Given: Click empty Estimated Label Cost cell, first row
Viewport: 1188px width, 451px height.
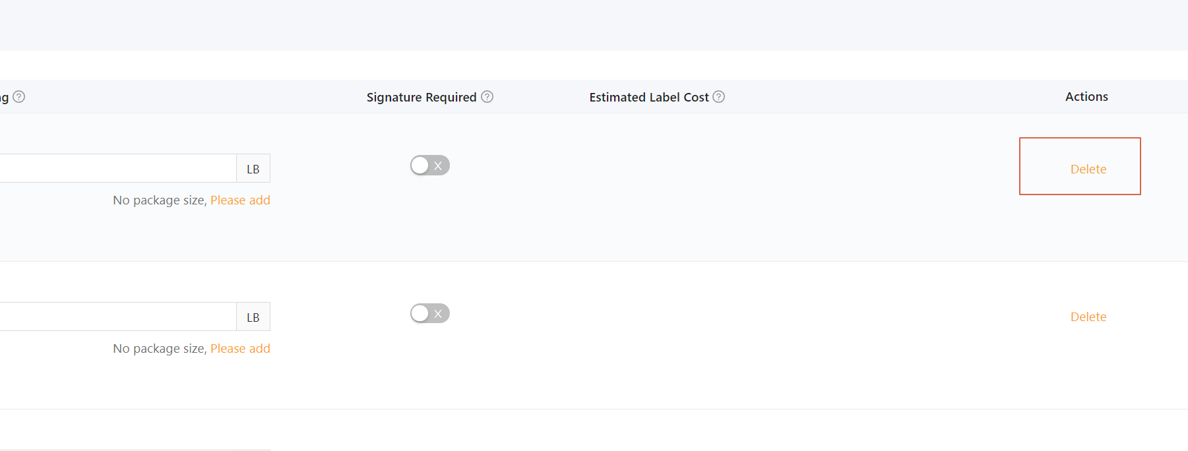Looking at the screenshot, I should click(656, 187).
